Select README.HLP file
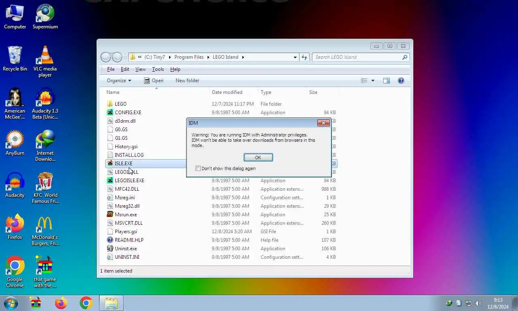This screenshot has height=311, width=518. click(129, 240)
